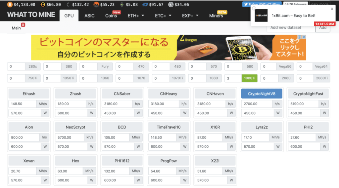Toggle the 280x GPU button
The image size is (339, 188).
point(33,66)
